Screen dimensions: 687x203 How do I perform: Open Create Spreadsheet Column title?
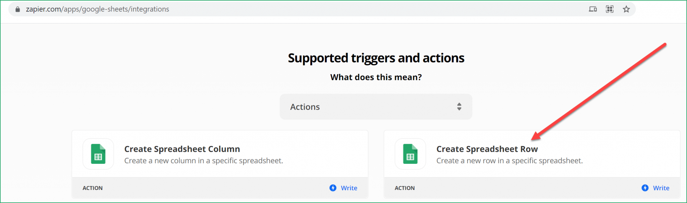click(182, 149)
